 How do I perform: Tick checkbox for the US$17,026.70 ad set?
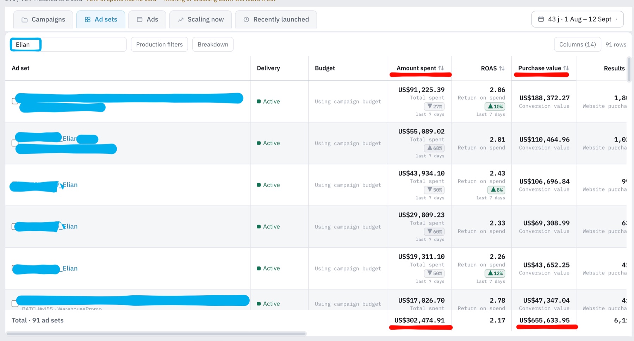15,303
